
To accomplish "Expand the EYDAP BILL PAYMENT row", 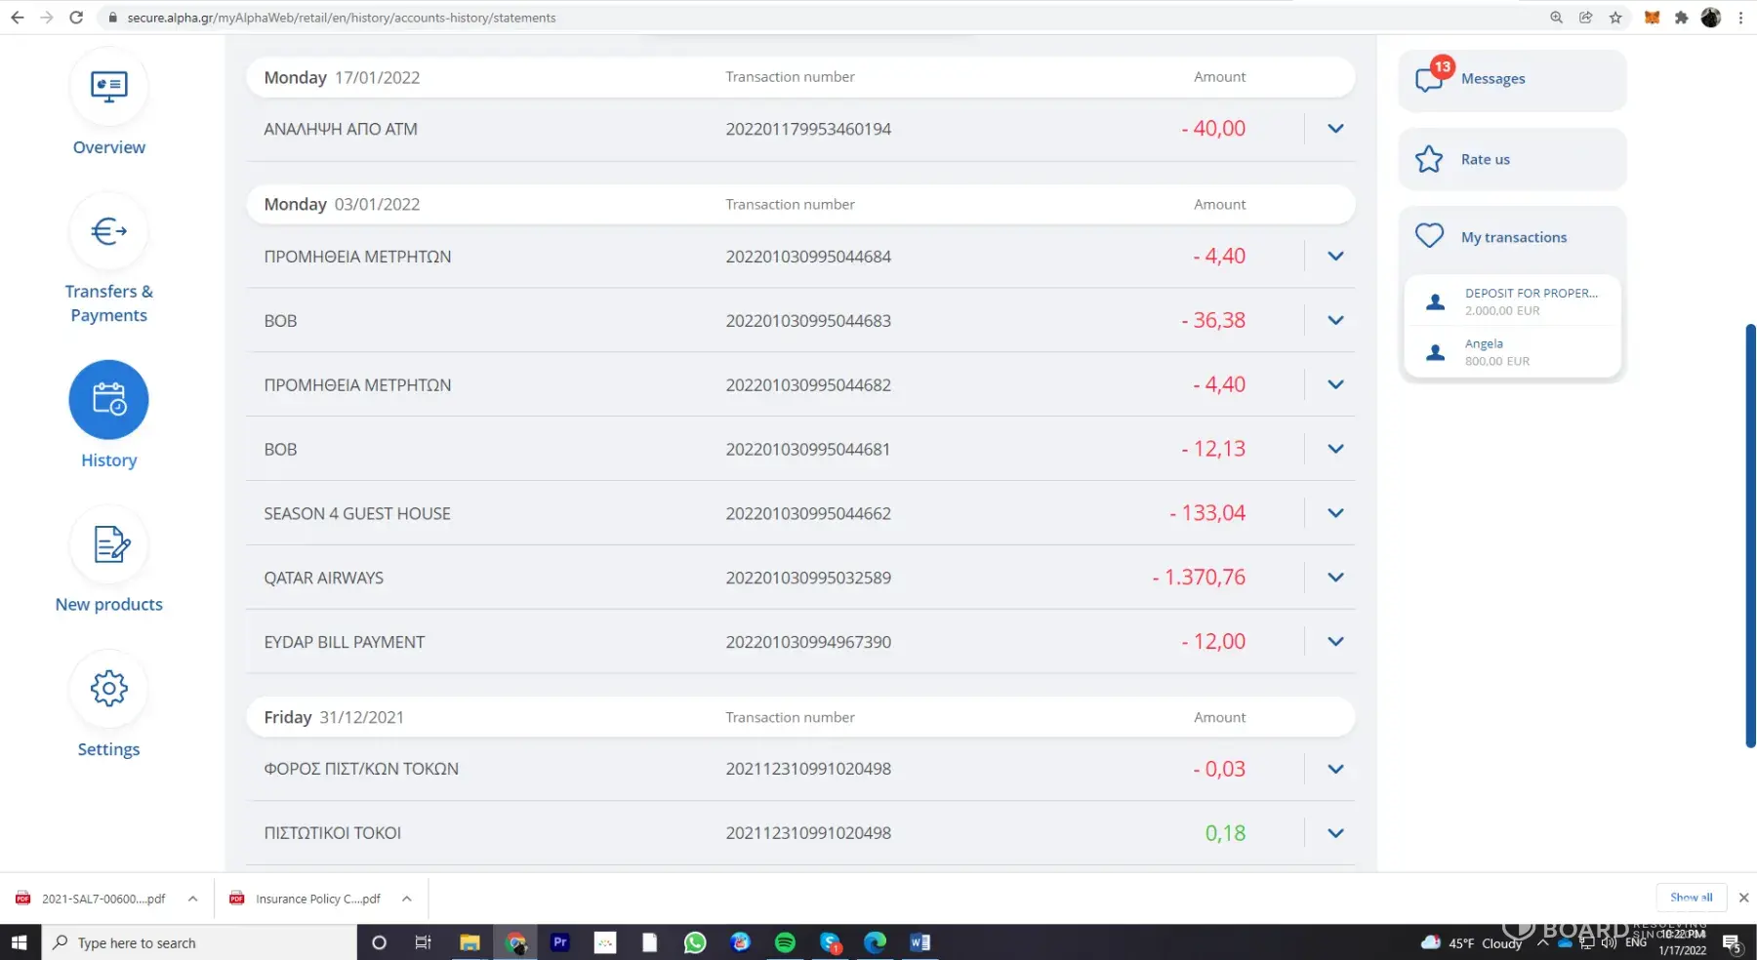I will point(1335,642).
